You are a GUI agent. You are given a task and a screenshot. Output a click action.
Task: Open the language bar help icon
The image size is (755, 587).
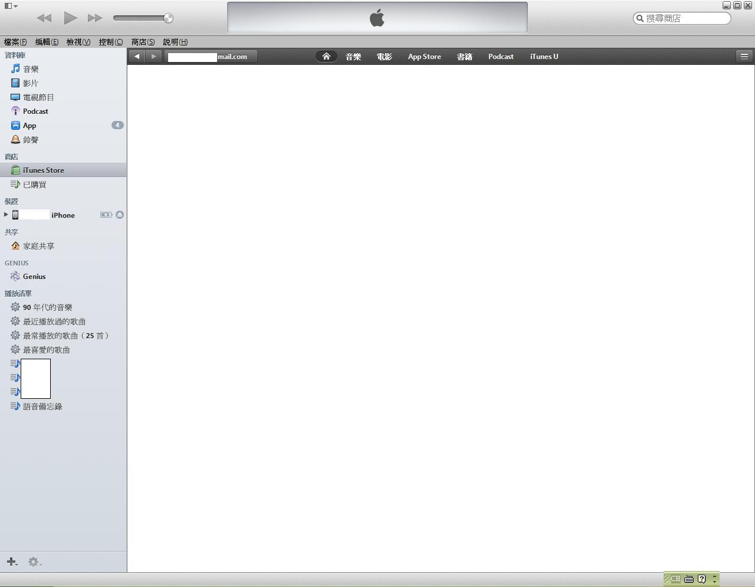(702, 579)
